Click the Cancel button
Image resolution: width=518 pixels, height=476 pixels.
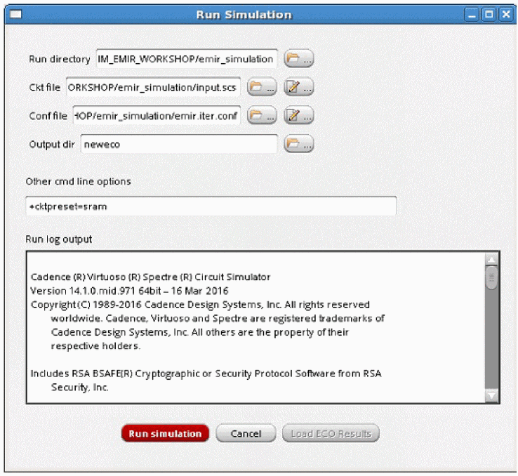tap(246, 433)
